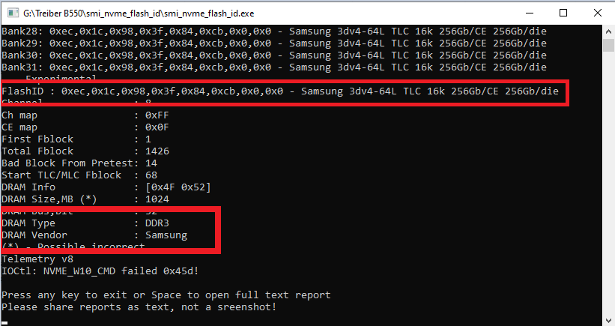Click the DRAM Size,MB 1024 value

157,199
